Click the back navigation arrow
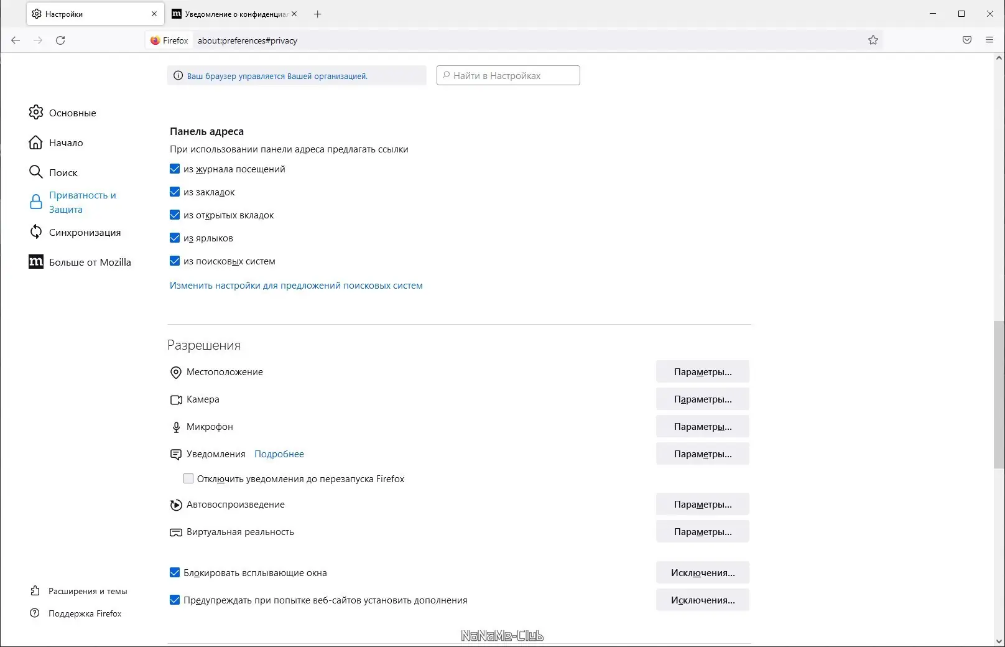 (15, 40)
